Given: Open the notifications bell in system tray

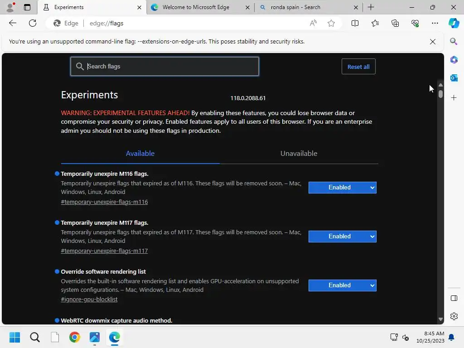Looking at the screenshot, I should tap(451, 337).
